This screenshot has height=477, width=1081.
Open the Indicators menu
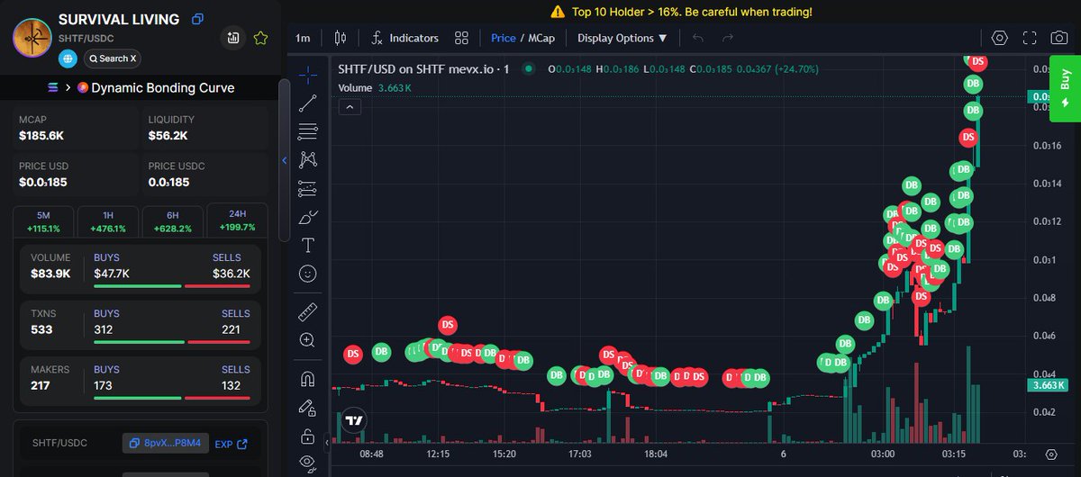tap(404, 38)
